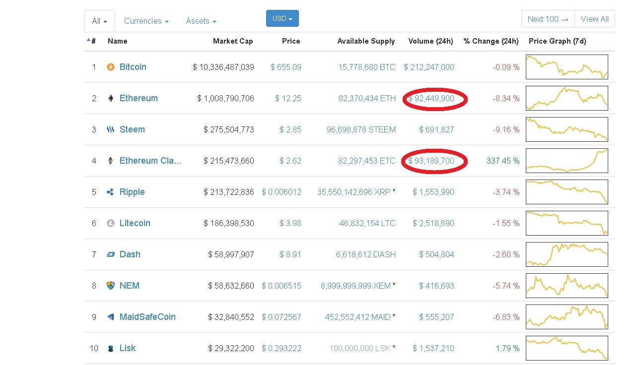Click Price Graph (7d) header
The image size is (640, 365).
(x=558, y=41)
